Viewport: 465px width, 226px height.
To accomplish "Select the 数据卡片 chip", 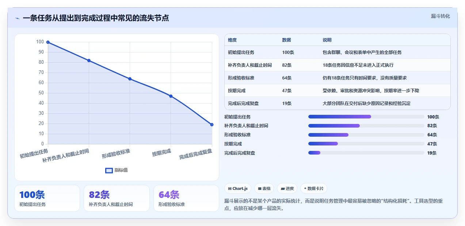I will (x=314, y=188).
